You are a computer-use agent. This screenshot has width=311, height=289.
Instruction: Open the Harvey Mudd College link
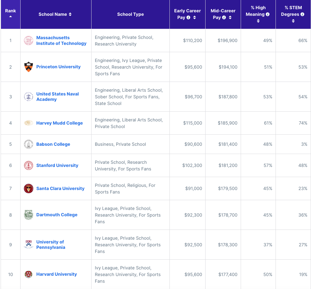60,123
